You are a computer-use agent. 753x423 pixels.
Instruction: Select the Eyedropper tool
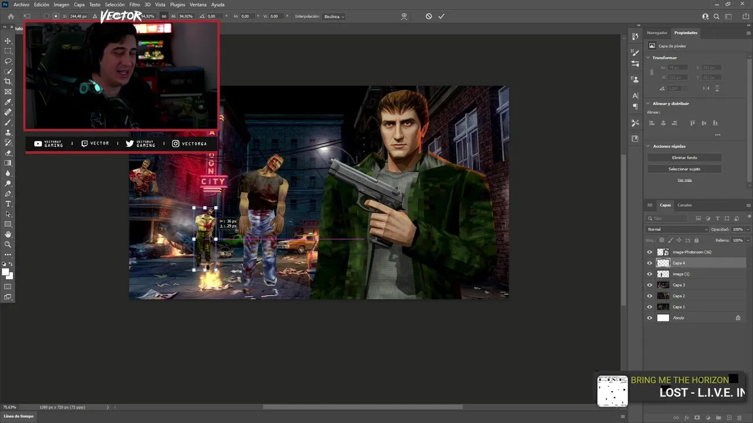(x=8, y=102)
